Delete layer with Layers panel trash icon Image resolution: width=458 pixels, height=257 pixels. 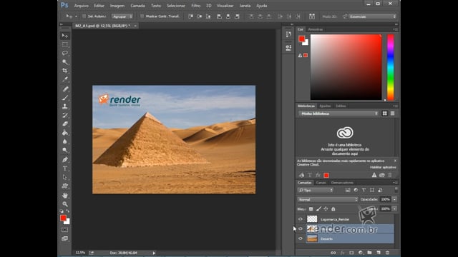point(387,253)
